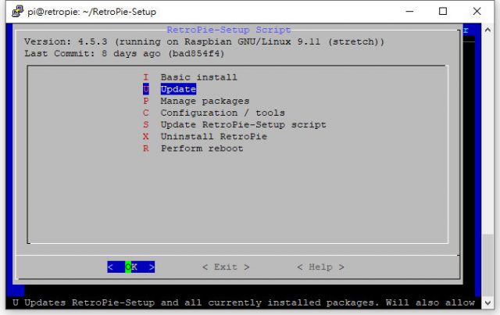This screenshot has width=500, height=315.
Task: Open the Help button
Action: [x=320, y=267]
